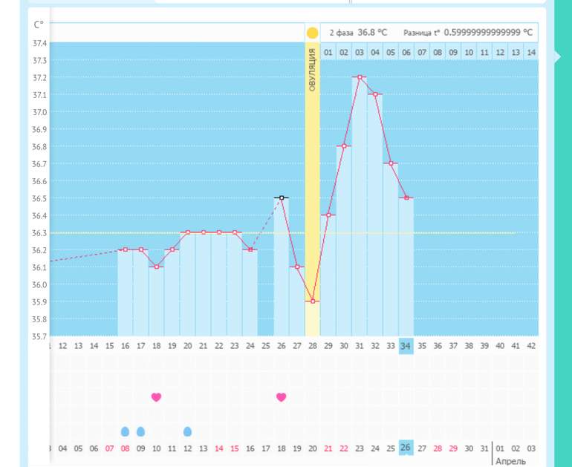Image resolution: width=572 pixels, height=467 pixels.
Task: Select highlighted cycle day 34
Action: [x=406, y=346]
